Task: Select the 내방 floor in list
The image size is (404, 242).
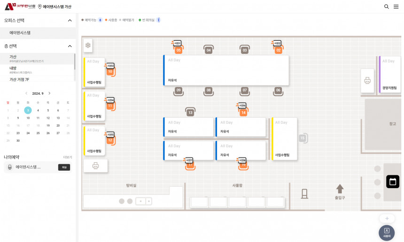Action: 13,68
